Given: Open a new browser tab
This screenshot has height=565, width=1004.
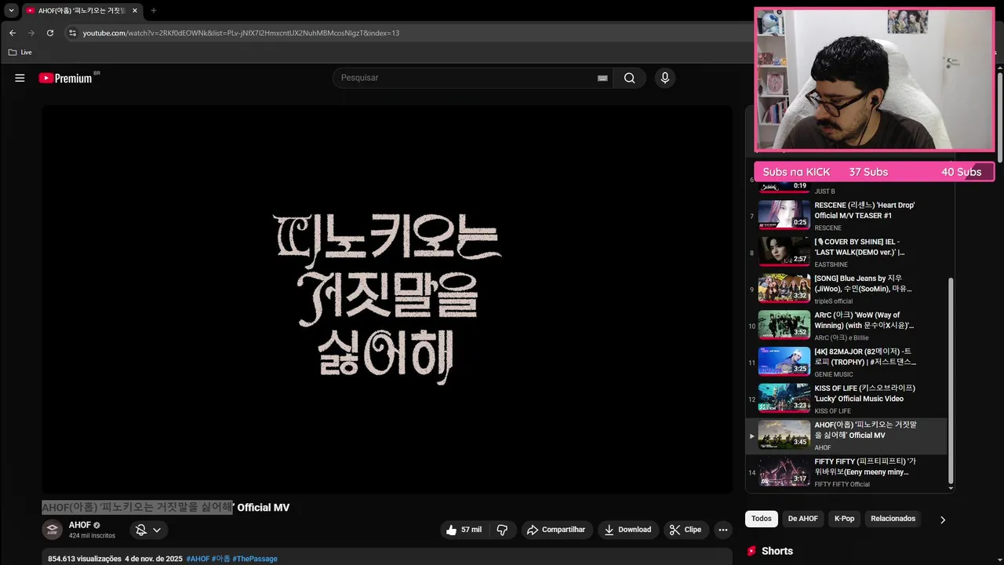Looking at the screenshot, I should pos(153,10).
